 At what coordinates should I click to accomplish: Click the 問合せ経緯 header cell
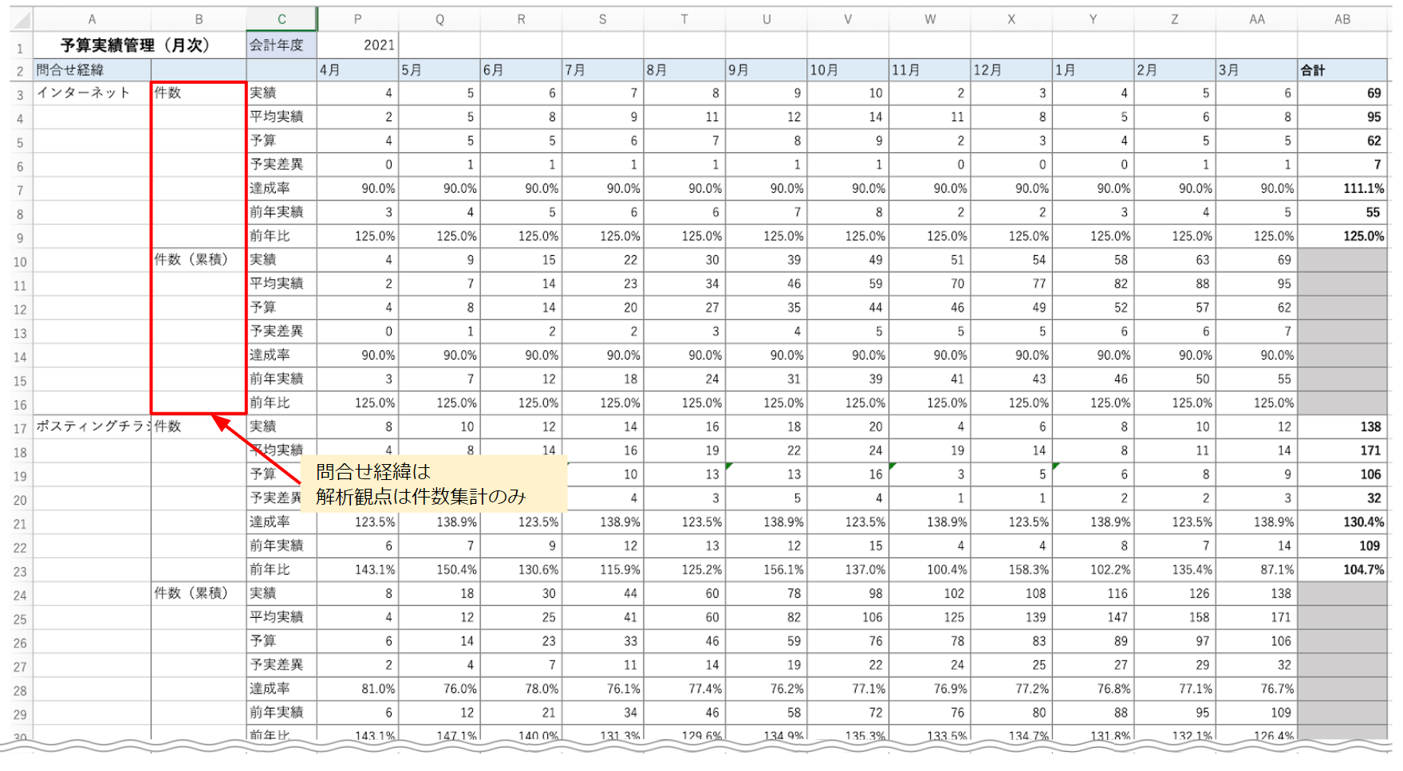pos(92,70)
